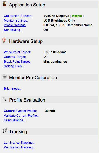Screen dimensions: 99x153
Task: Select White Point Target link
Action: click(17, 52)
